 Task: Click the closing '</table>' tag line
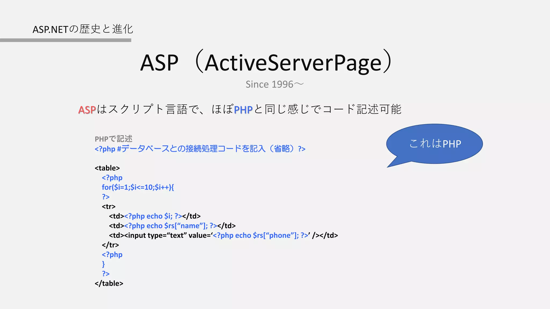point(109,283)
